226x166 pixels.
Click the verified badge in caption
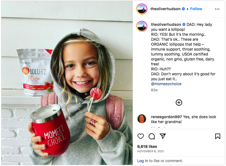pos(184,24)
